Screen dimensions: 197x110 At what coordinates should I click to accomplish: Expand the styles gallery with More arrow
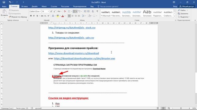(175, 16)
